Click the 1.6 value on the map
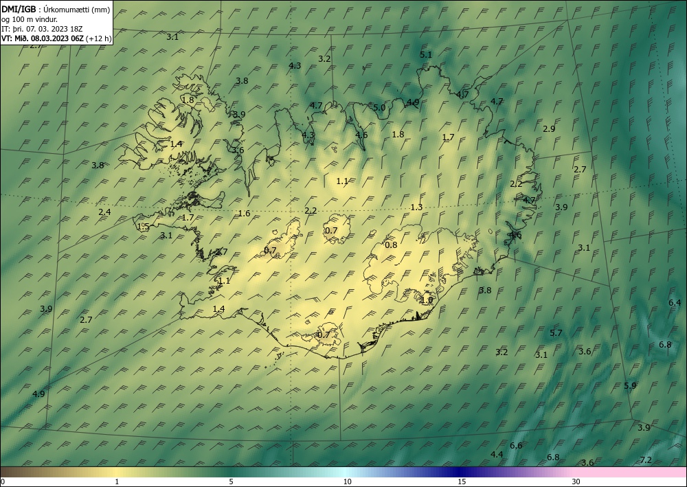Image resolution: width=687 pixels, height=487 pixels. click(x=244, y=214)
